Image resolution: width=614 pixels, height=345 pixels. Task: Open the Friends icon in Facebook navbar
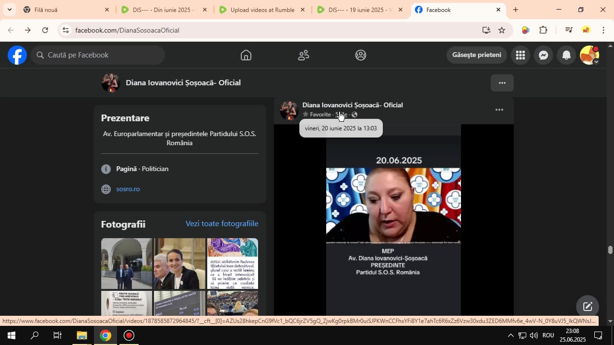coord(304,55)
